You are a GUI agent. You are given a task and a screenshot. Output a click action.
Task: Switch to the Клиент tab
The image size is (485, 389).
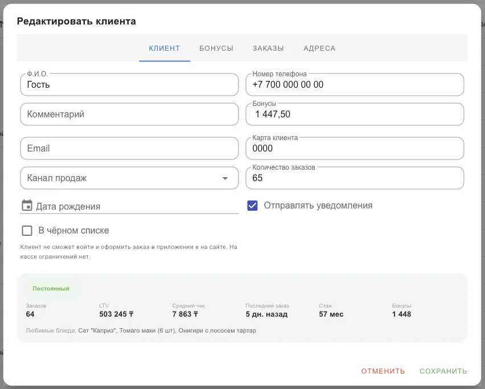click(165, 48)
